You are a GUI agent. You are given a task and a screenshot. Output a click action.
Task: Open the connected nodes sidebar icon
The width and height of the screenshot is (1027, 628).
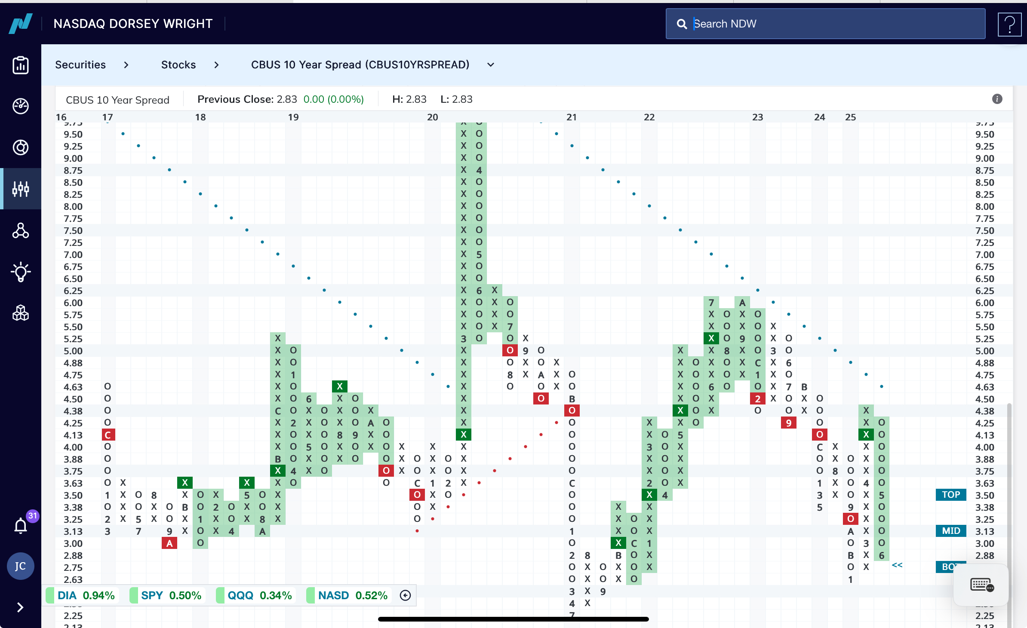click(x=20, y=231)
